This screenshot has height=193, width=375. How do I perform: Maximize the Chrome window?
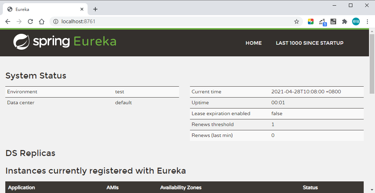click(351, 5)
